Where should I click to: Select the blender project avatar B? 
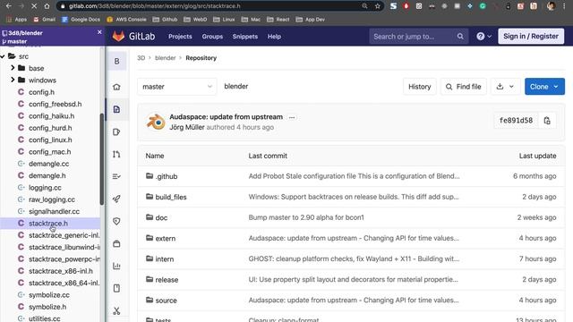[x=116, y=61]
